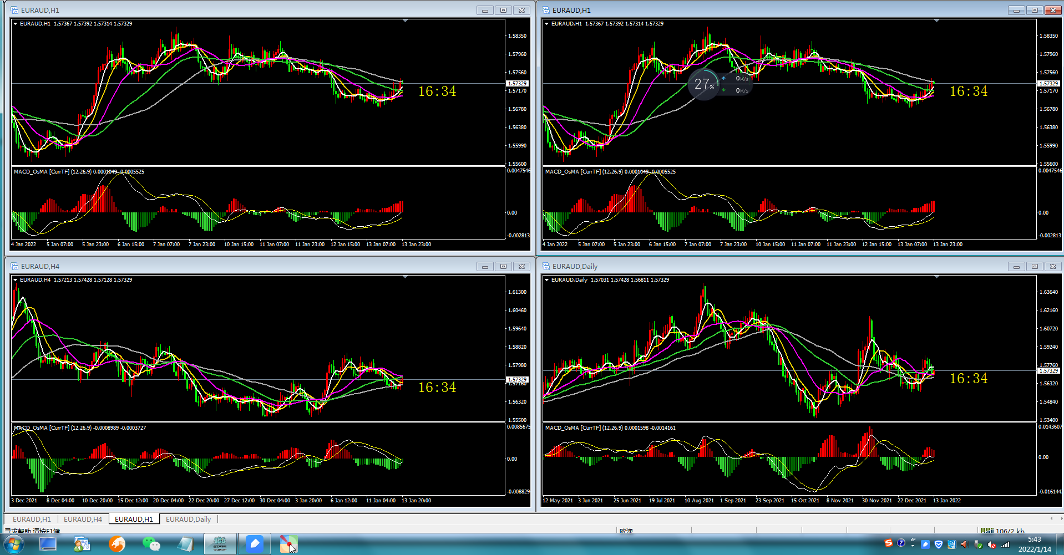
Task: Click the network signal bars tray icon
Action: tap(1005, 544)
